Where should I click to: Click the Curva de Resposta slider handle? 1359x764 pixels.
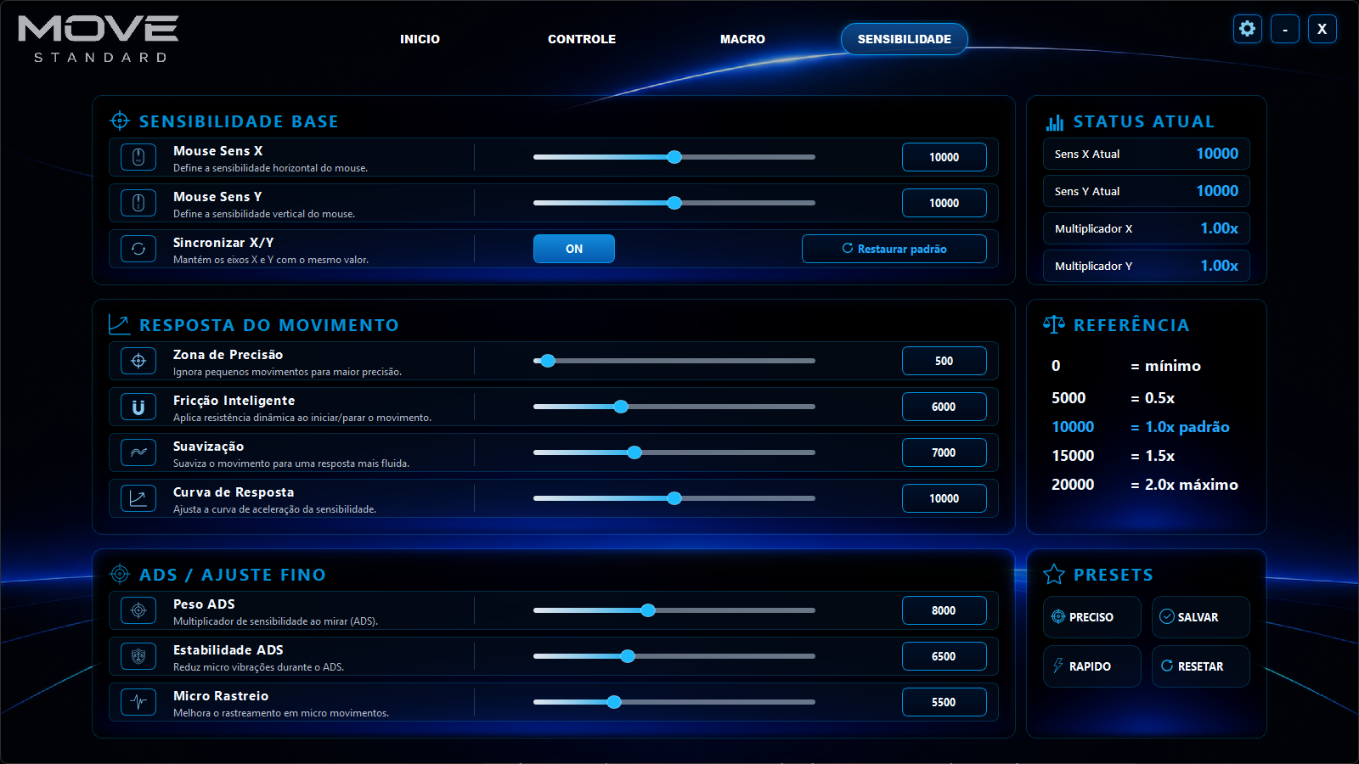[x=674, y=498]
